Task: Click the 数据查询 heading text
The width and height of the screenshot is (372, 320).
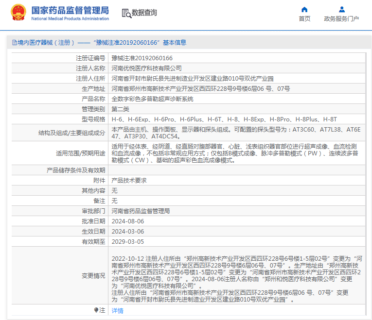Action: pos(144,13)
